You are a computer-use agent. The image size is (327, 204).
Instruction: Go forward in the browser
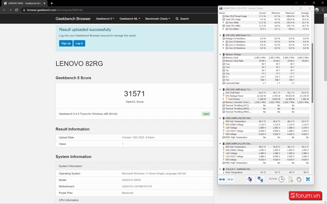point(10,10)
